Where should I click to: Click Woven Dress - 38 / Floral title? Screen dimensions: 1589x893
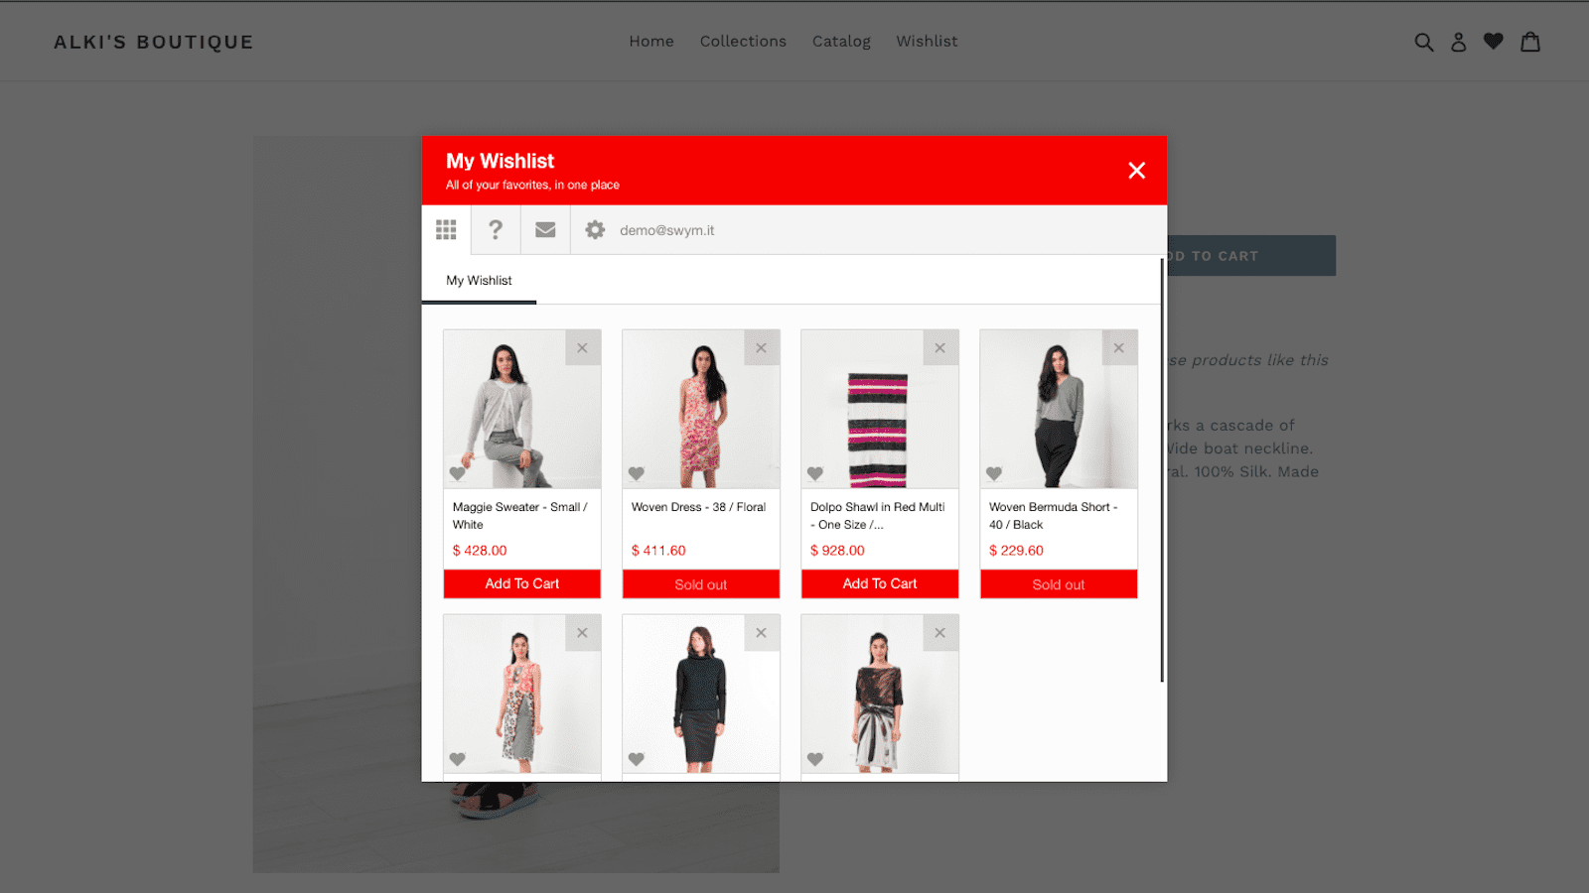(x=698, y=507)
